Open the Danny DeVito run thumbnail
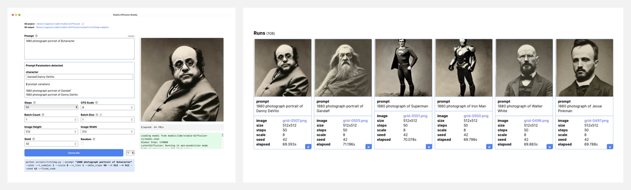Viewport: 631px width, 190px height. pyautogui.click(x=283, y=68)
